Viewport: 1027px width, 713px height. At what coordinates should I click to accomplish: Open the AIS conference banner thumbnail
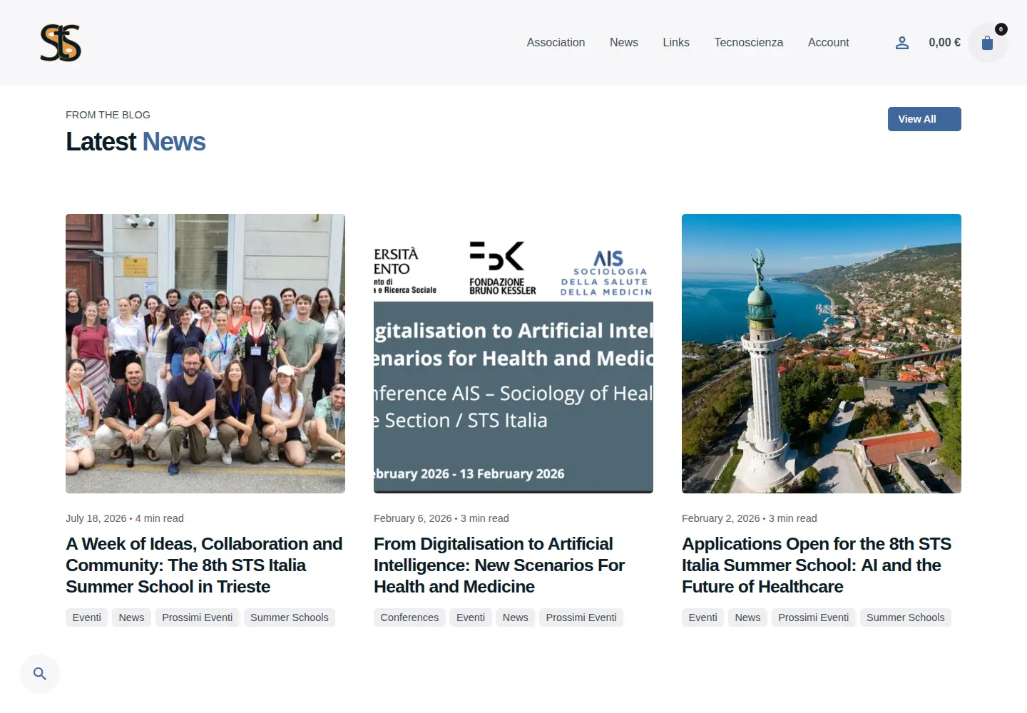coord(513,354)
